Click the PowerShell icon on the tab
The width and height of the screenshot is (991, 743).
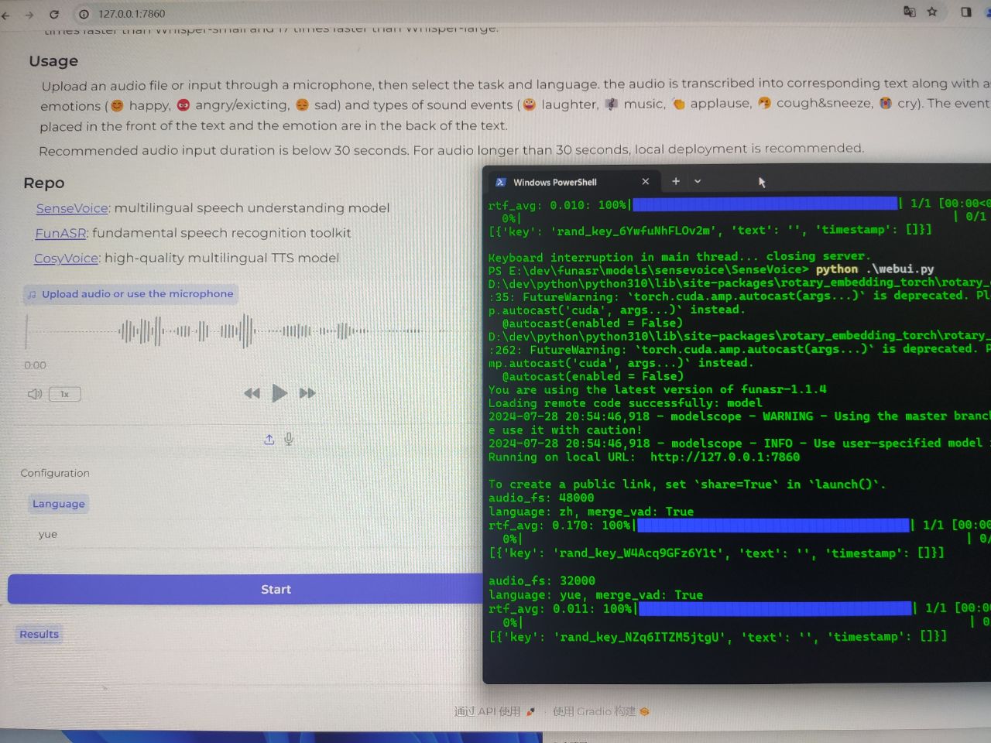500,182
